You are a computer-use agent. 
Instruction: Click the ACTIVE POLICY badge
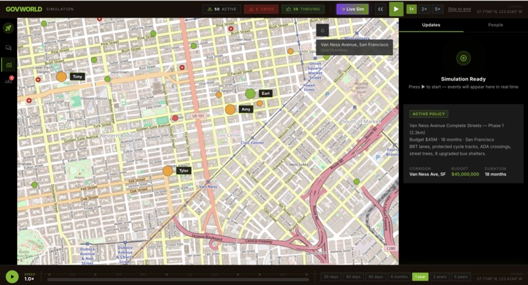click(428, 114)
